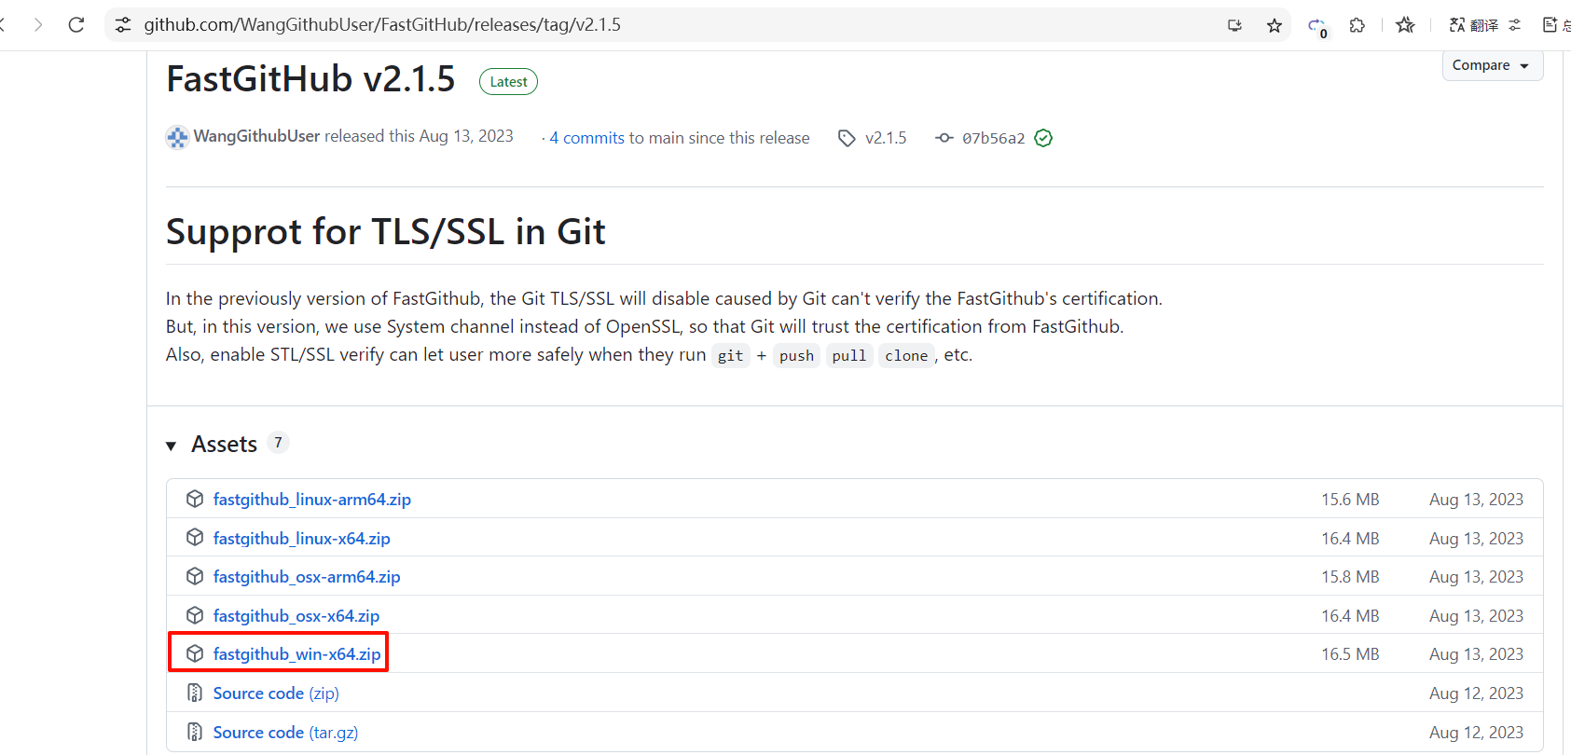Download fastgithub_linux-arm64.zip
The height and width of the screenshot is (755, 1571).
pyautogui.click(x=311, y=500)
